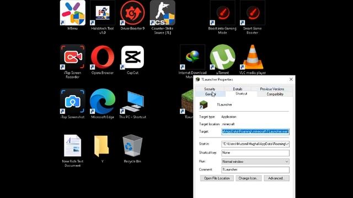Select This PC - Shortcut icon
Screen dimensions: 353x198
132,101
